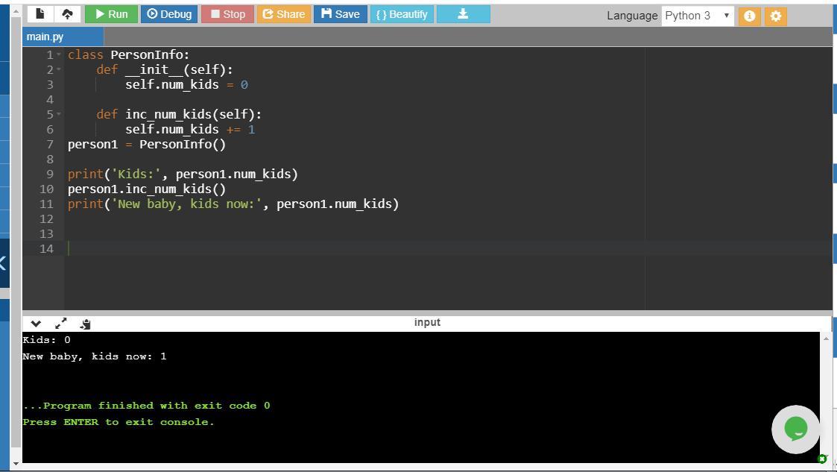Open the Language dropdown showing Python 3
The height and width of the screenshot is (472, 837).
697,16
